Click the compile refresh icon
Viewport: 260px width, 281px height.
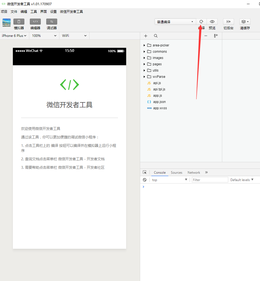pyautogui.click(x=201, y=22)
